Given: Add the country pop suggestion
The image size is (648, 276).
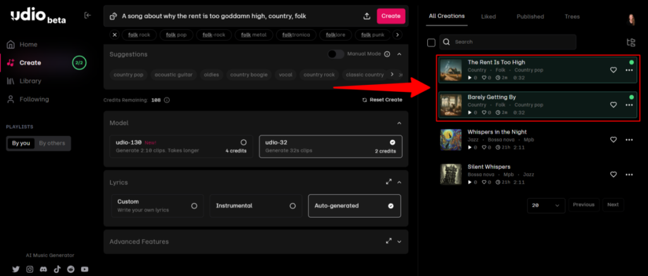Looking at the screenshot, I should click(x=128, y=75).
